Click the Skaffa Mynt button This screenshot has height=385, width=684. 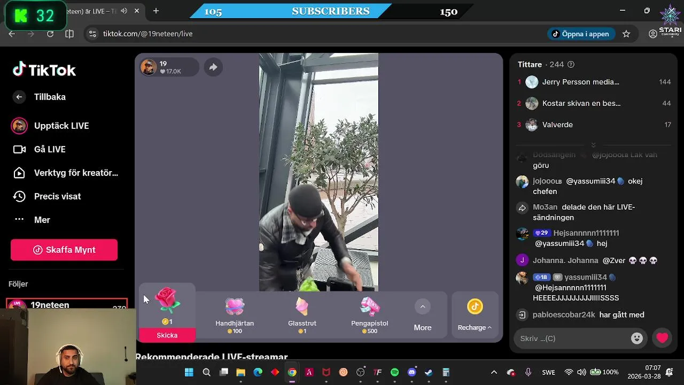[64, 250]
